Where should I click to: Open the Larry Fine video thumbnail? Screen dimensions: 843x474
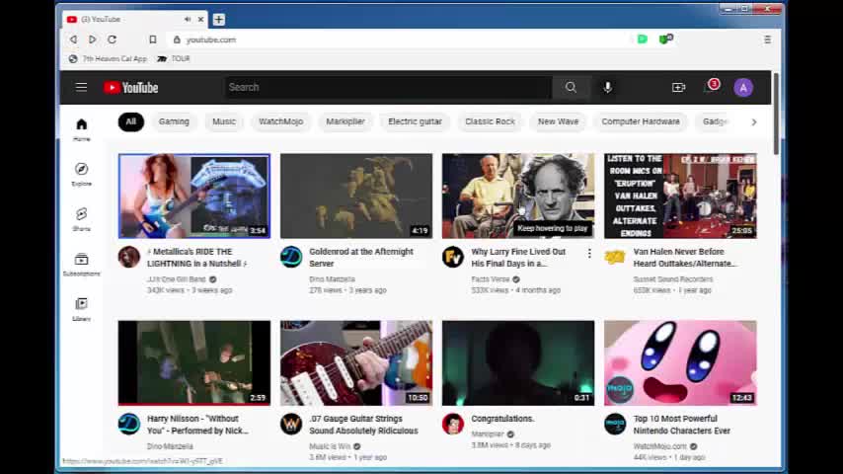coord(518,196)
